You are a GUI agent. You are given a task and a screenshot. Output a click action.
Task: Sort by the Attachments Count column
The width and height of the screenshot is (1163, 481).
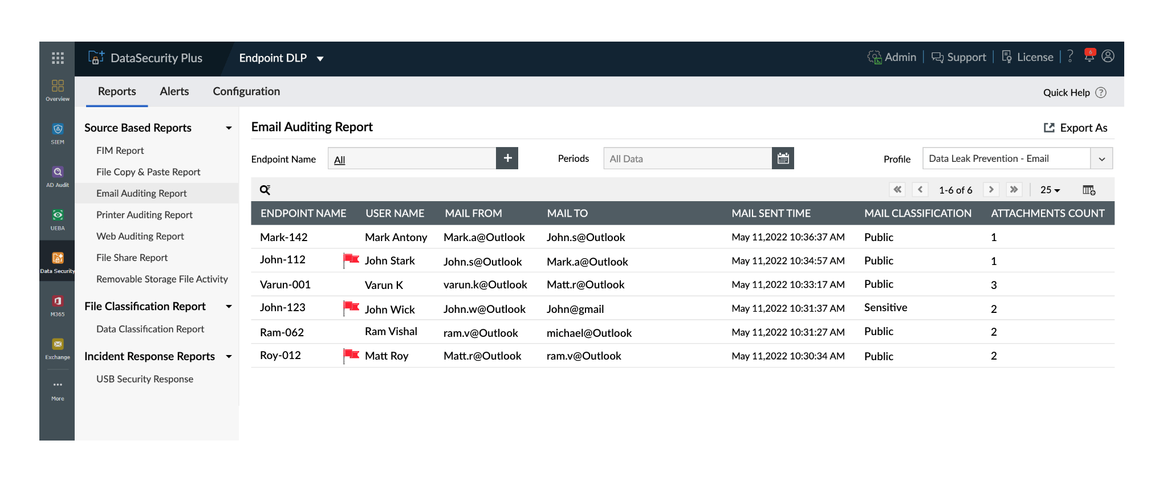(1048, 213)
